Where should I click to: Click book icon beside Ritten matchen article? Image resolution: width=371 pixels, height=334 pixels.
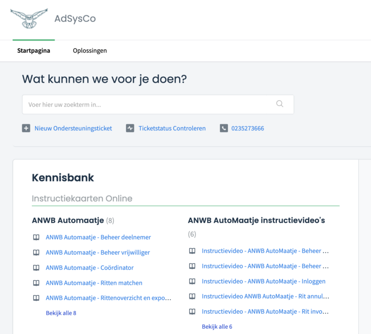click(x=36, y=283)
